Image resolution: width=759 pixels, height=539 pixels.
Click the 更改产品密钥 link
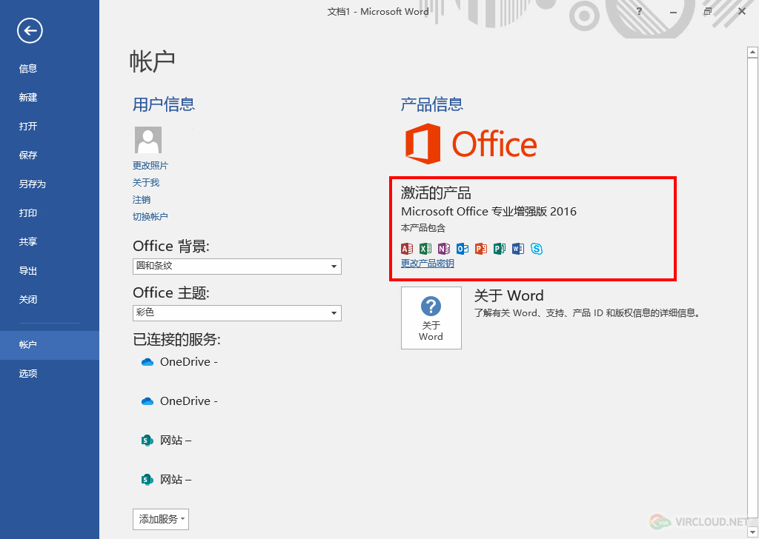click(x=427, y=264)
